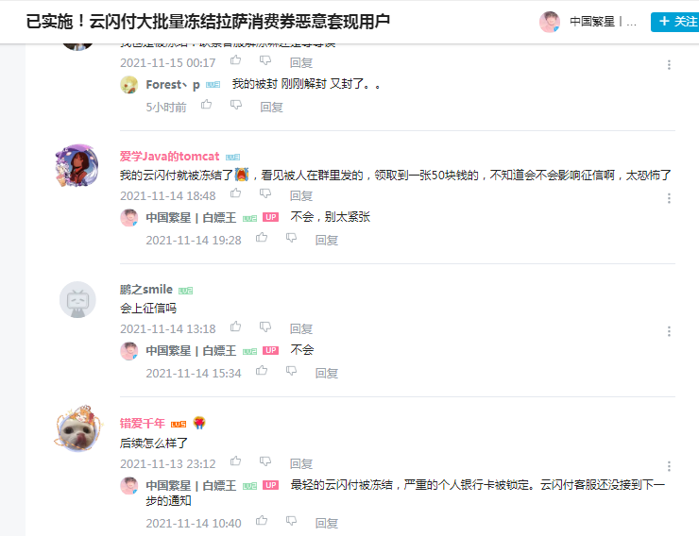Dislike Forest、p's reply
This screenshot has height=536, width=699.
[236, 105]
